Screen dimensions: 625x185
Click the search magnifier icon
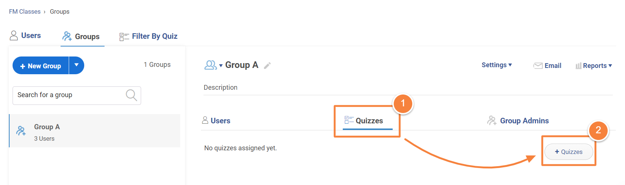131,95
